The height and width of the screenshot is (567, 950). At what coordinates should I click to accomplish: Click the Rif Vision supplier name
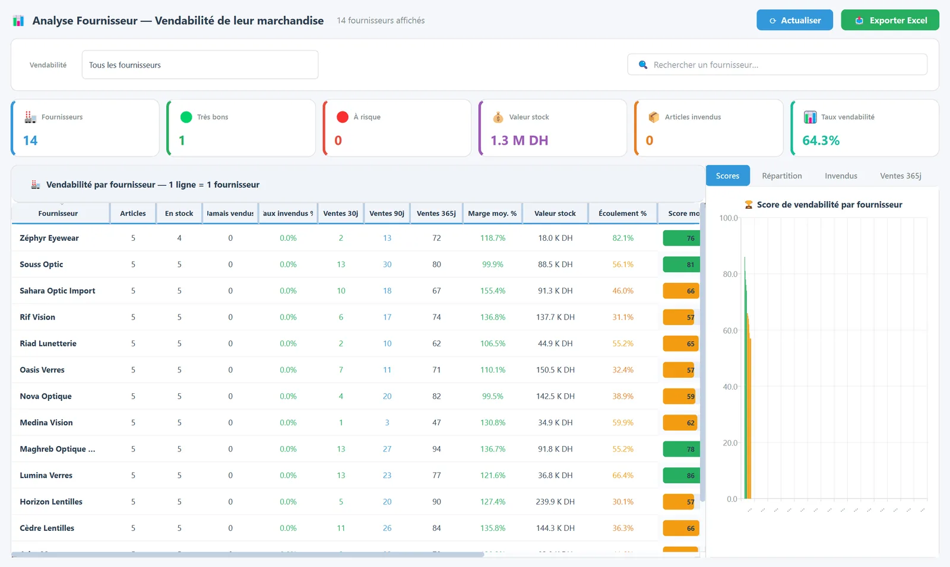pos(37,317)
